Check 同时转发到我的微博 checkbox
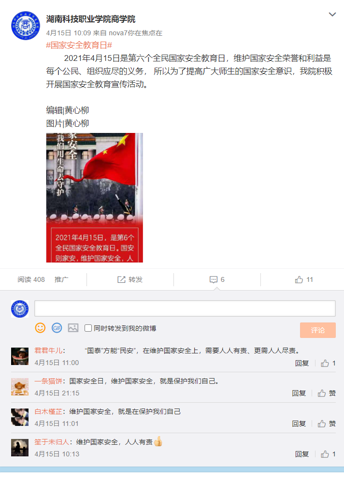 88,328
